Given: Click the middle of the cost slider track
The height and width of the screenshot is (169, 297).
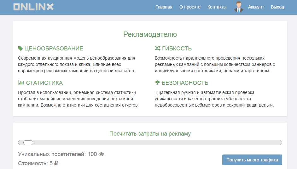Looking at the screenshot, I should coord(150,143).
